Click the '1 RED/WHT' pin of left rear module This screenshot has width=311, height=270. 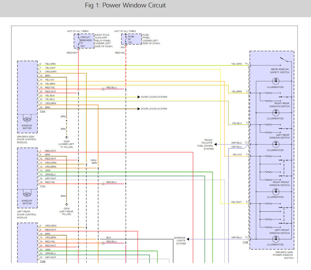tap(48, 151)
